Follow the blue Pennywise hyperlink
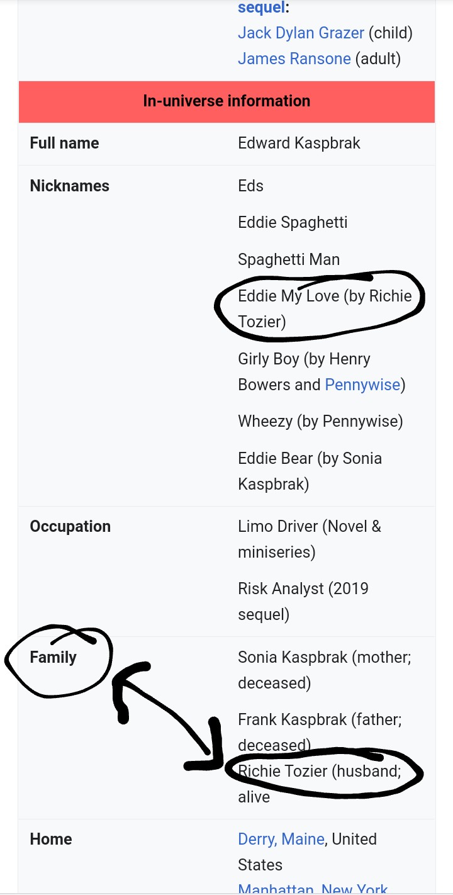Viewport: 453px width, 895px height. click(x=362, y=385)
